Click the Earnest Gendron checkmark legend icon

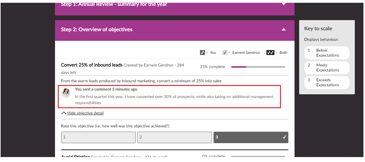click(225, 53)
